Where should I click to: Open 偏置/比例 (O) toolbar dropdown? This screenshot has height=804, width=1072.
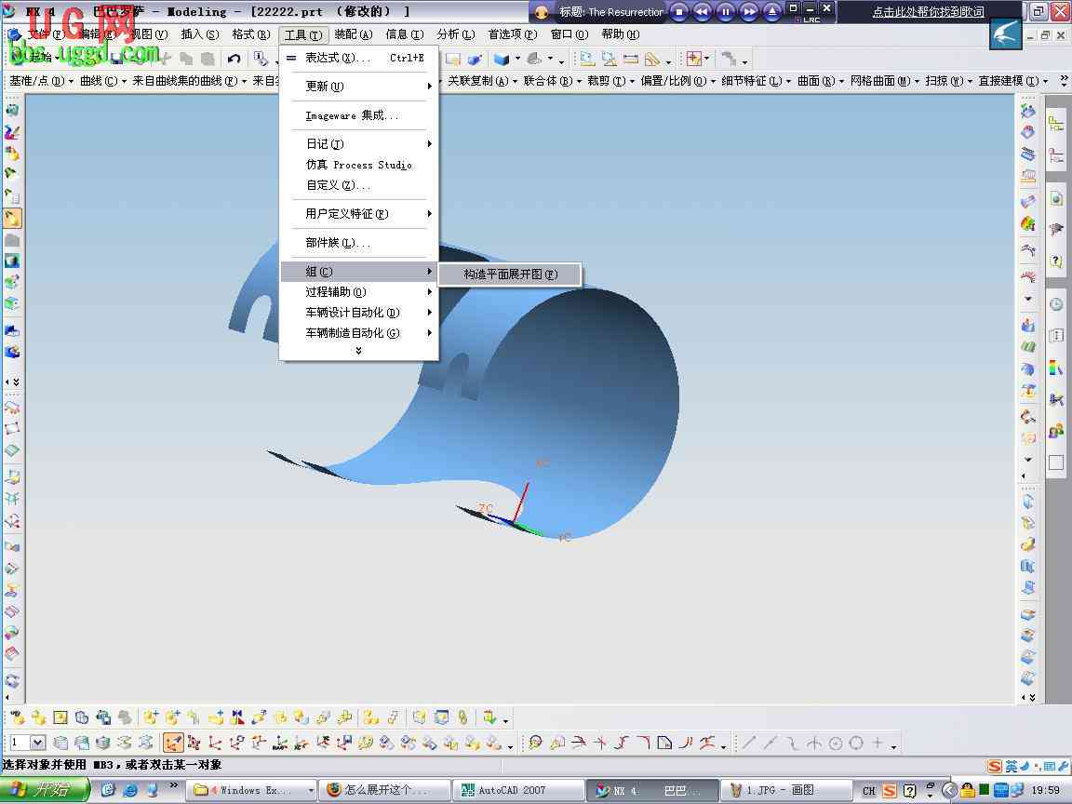pos(678,81)
